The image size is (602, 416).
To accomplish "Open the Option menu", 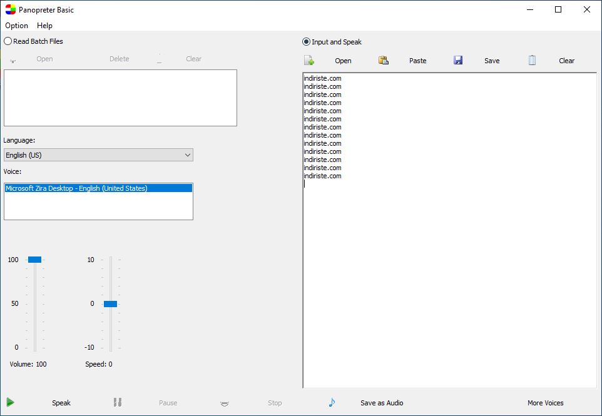I will click(16, 25).
